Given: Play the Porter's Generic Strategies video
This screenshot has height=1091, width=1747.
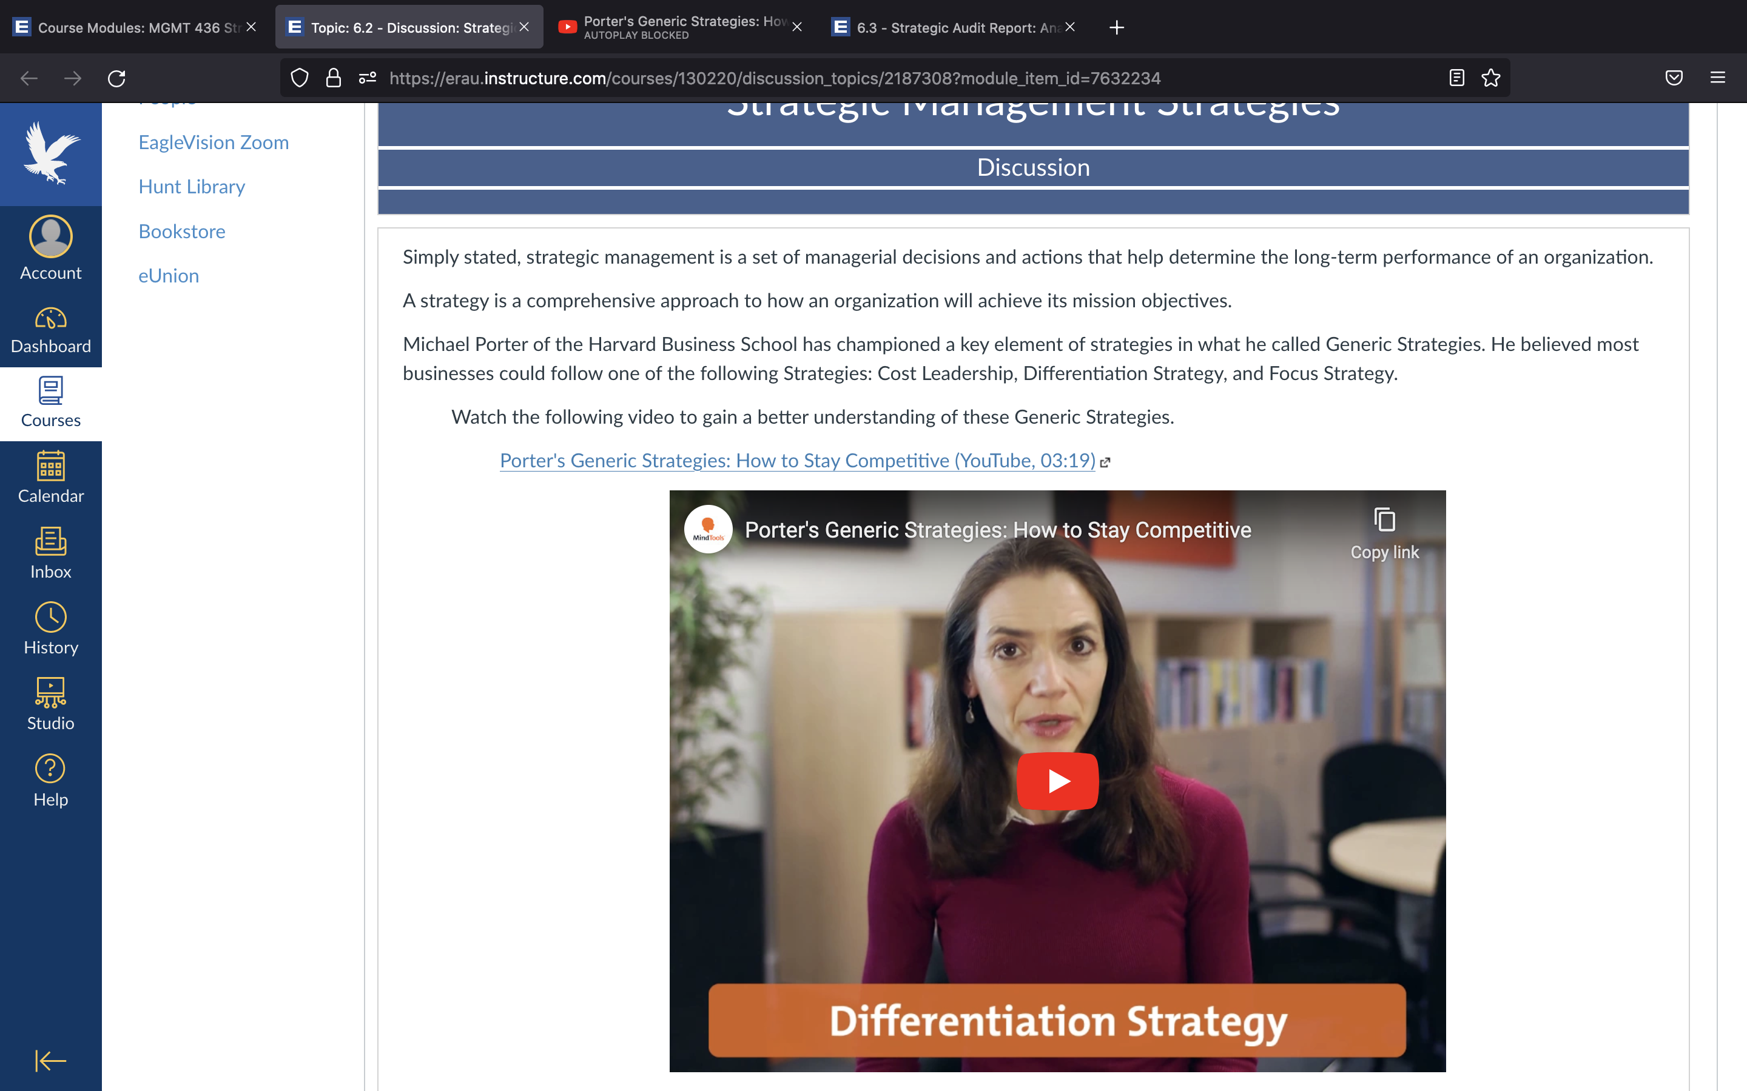Looking at the screenshot, I should click(1057, 781).
